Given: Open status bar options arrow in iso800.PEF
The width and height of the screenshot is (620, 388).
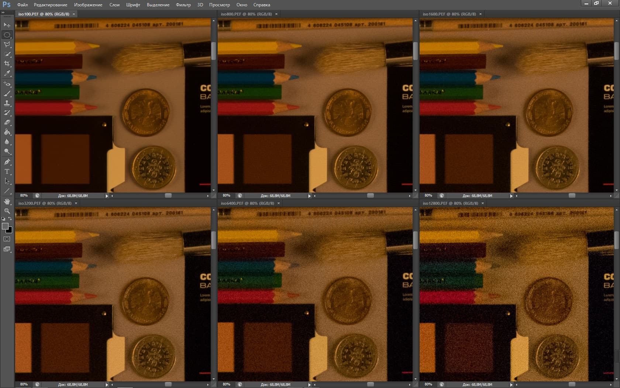Looking at the screenshot, I should (309, 196).
